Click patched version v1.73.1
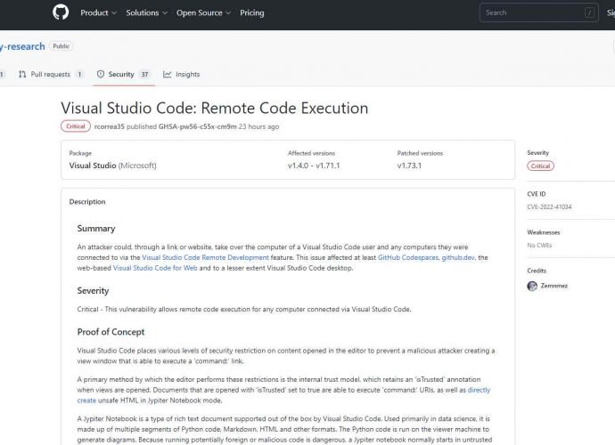 coord(409,166)
